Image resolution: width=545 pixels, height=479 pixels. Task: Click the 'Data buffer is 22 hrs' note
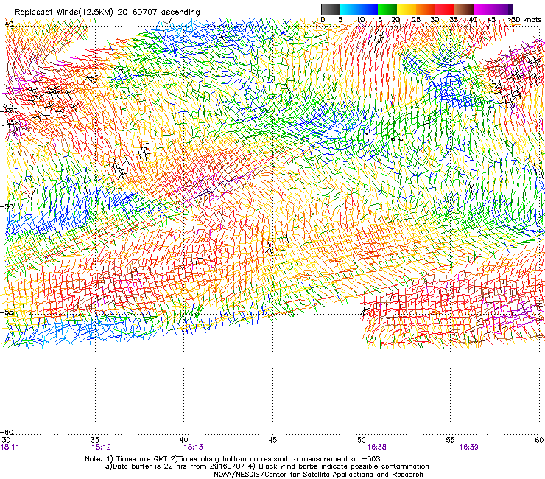(x=267, y=466)
